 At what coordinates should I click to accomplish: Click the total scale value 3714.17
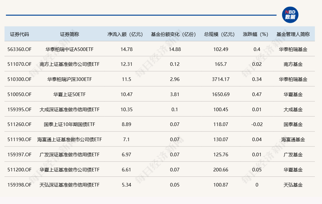coord(220,79)
